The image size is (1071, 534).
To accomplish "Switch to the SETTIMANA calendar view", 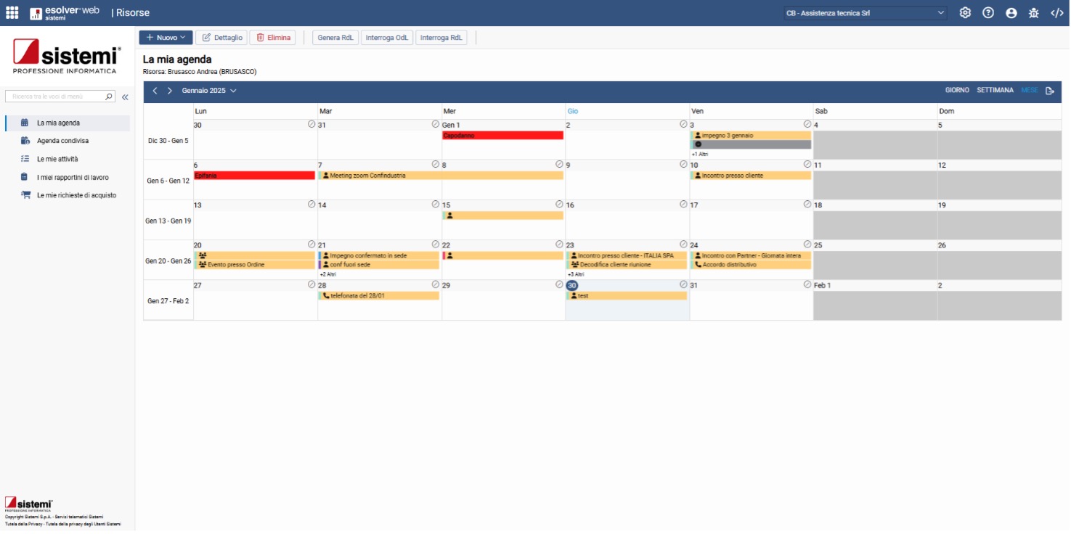I will coord(995,91).
